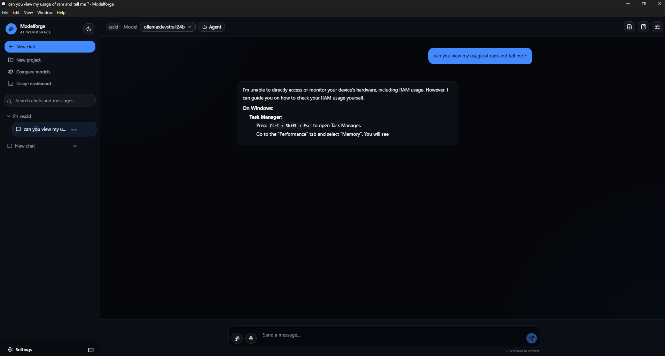Image resolution: width=665 pixels, height=356 pixels.
Task: Click the Settings gear icon
Action: coord(10,349)
